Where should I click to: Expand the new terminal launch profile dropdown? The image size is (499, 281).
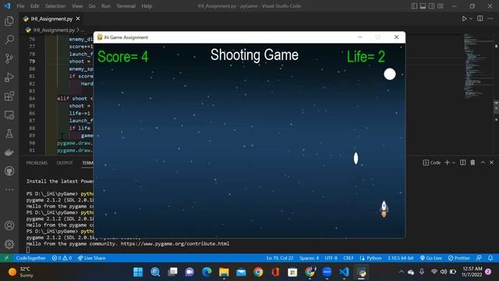pyautogui.click(x=454, y=163)
